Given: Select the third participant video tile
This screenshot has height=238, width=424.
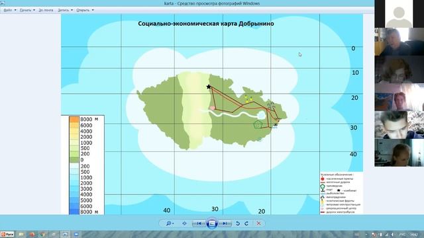Looking at the screenshot, I should pyautogui.click(x=399, y=69).
